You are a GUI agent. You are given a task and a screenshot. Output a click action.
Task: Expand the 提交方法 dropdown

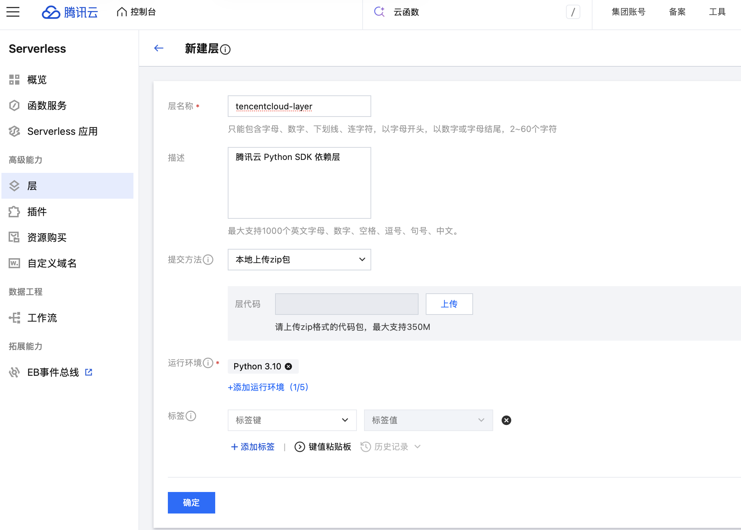[x=299, y=260]
